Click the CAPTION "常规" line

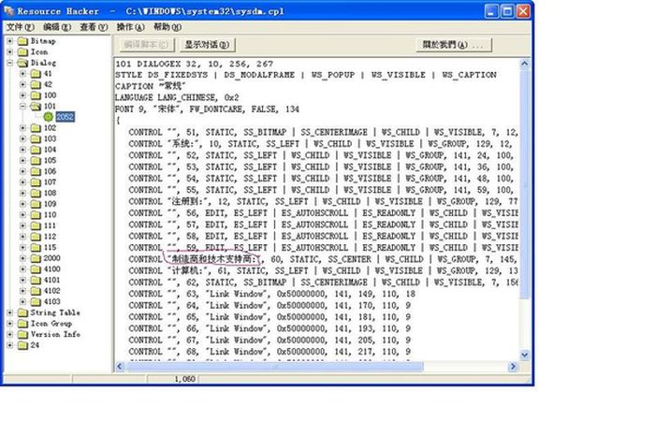[151, 86]
